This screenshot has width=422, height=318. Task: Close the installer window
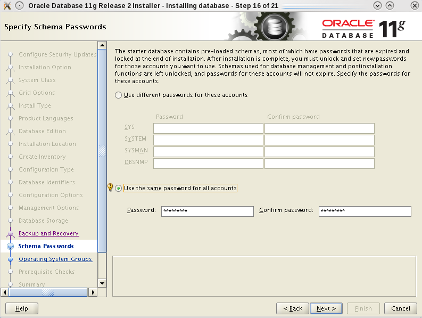click(415, 5)
